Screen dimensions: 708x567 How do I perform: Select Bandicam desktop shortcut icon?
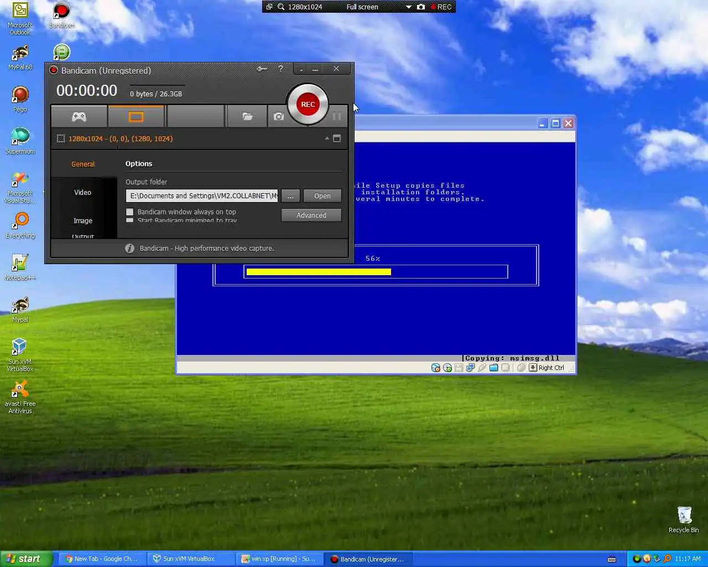(x=61, y=15)
